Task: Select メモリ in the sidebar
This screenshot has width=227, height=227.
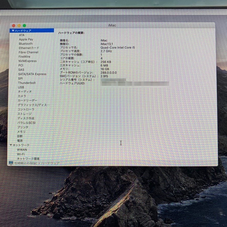Action: pyautogui.click(x=21, y=132)
